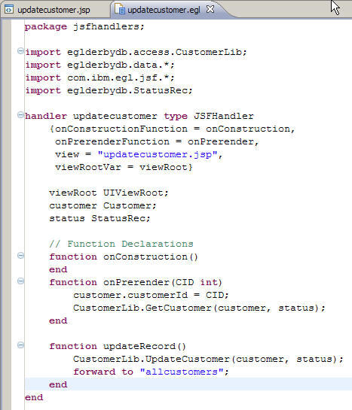Collapse the updateRecord function fold

pos(20,345)
